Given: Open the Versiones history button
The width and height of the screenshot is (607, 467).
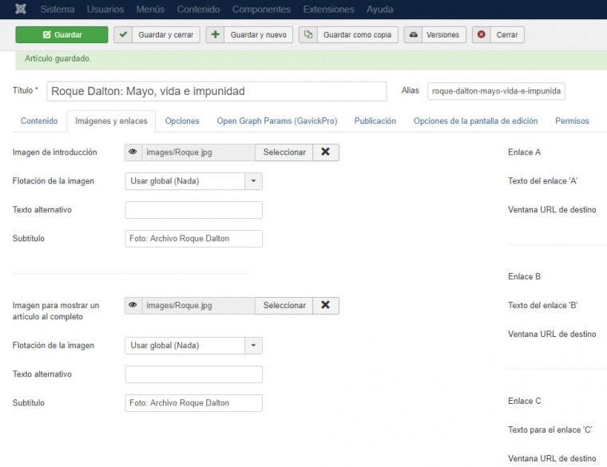Looking at the screenshot, I should [x=434, y=35].
